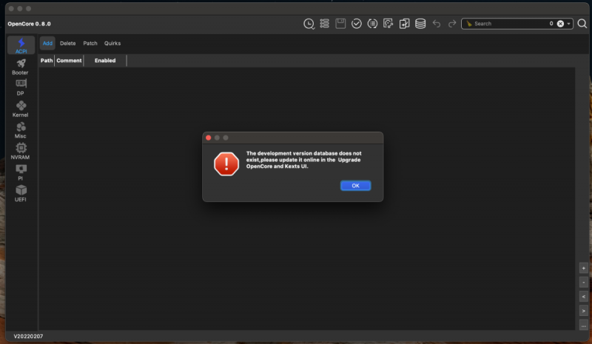Screen dimensions: 592x344
Task: Select the DP device properties section
Action: 21,87
